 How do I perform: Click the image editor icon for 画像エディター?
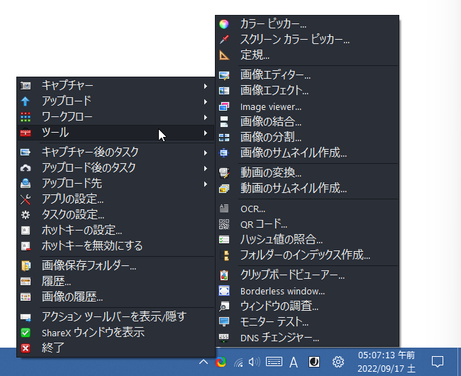[x=224, y=75]
